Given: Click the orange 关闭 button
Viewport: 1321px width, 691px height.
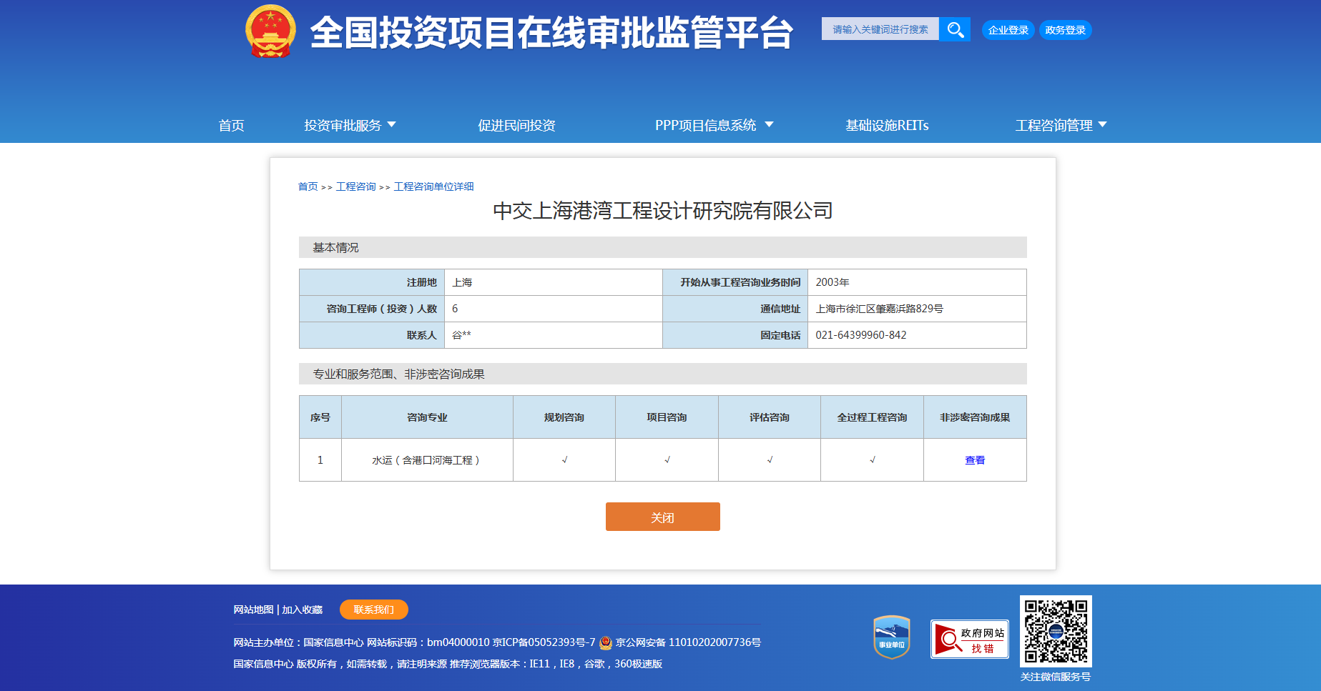Looking at the screenshot, I should point(662,517).
